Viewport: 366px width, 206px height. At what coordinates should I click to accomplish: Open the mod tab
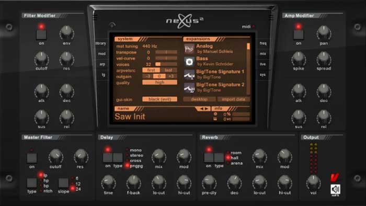(102, 54)
